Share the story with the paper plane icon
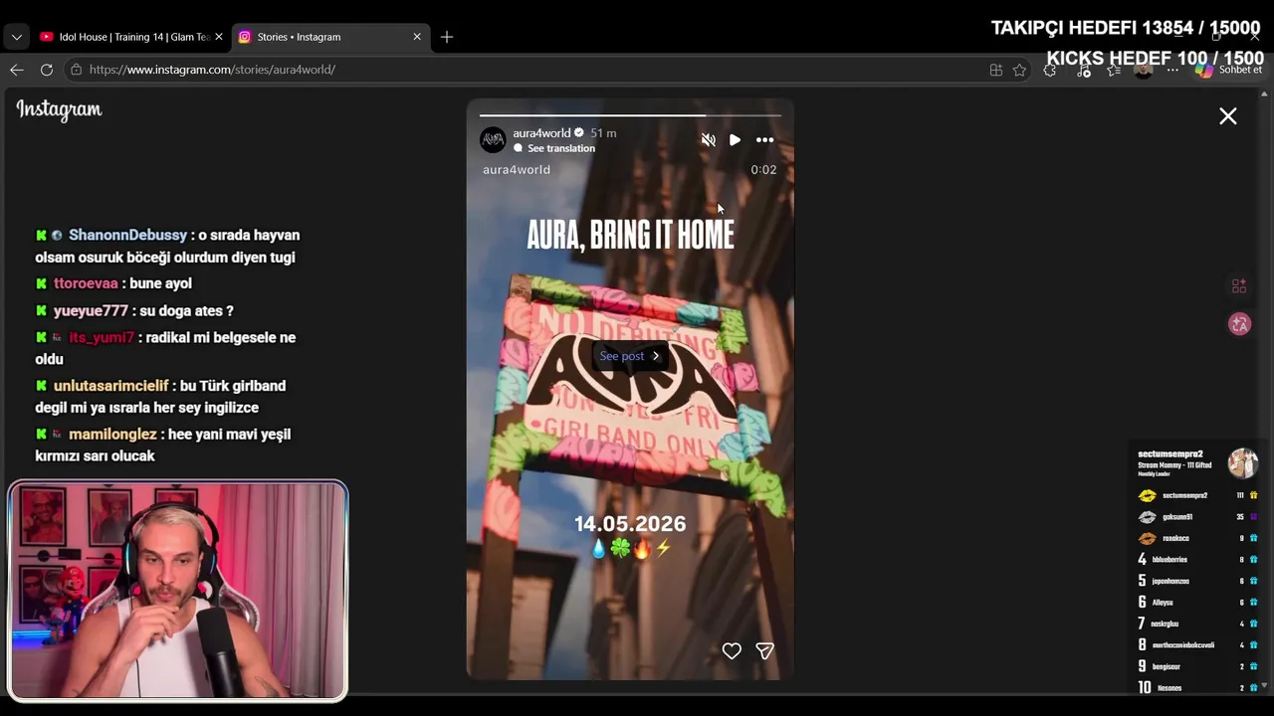The image size is (1274, 716). coord(764,650)
